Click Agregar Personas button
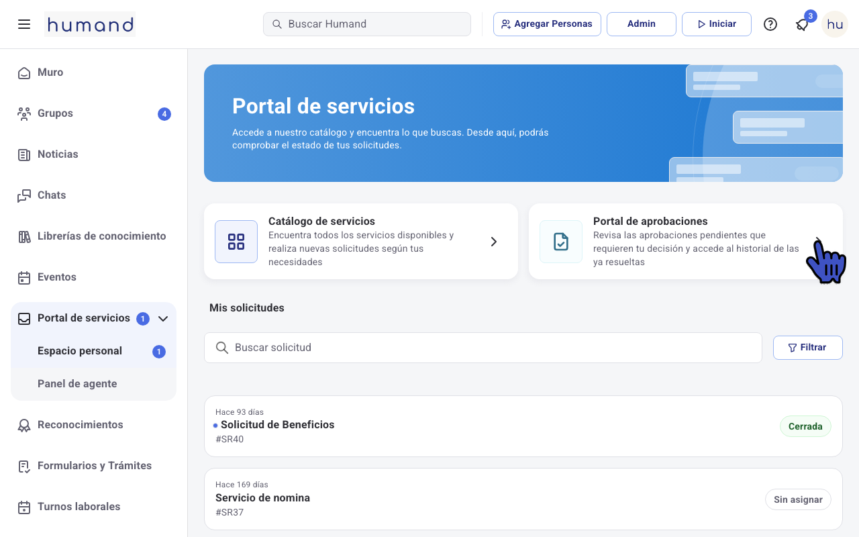 tap(547, 24)
